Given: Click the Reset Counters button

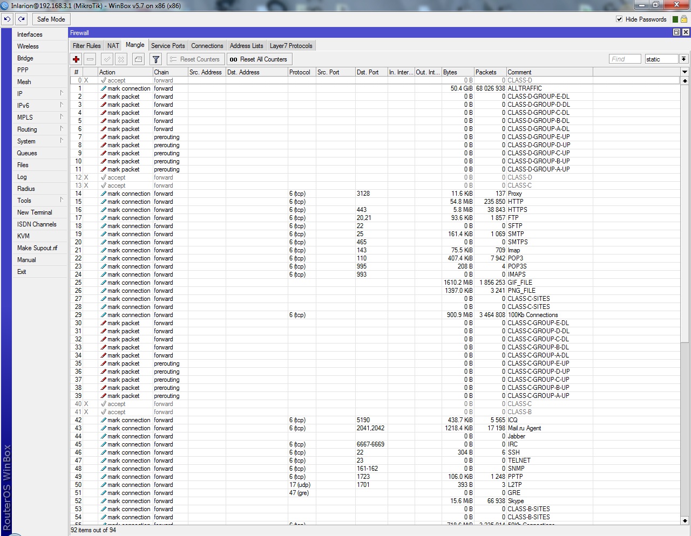Looking at the screenshot, I should (x=194, y=59).
